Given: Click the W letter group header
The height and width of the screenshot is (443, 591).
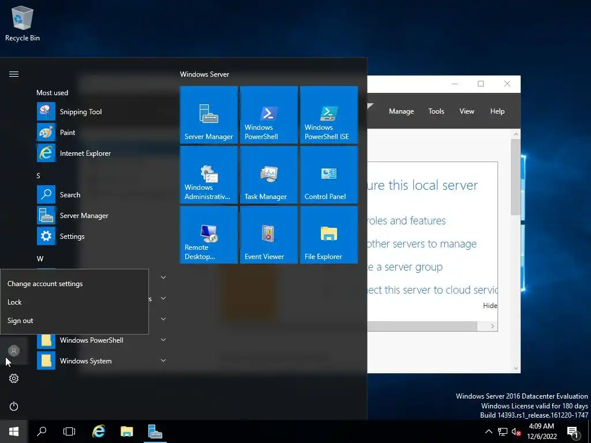Looking at the screenshot, I should (x=40, y=259).
